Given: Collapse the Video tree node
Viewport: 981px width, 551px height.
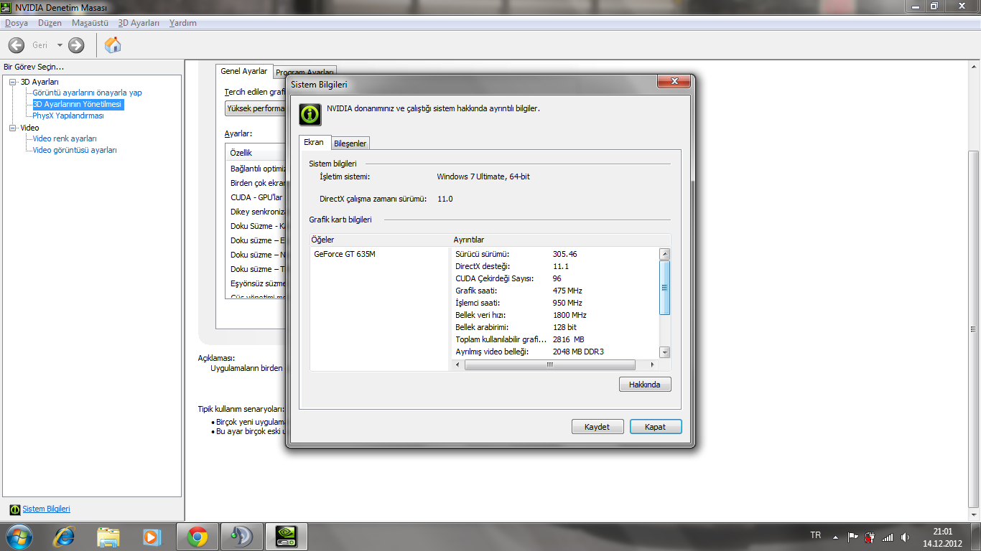Looking at the screenshot, I should pyautogui.click(x=13, y=128).
